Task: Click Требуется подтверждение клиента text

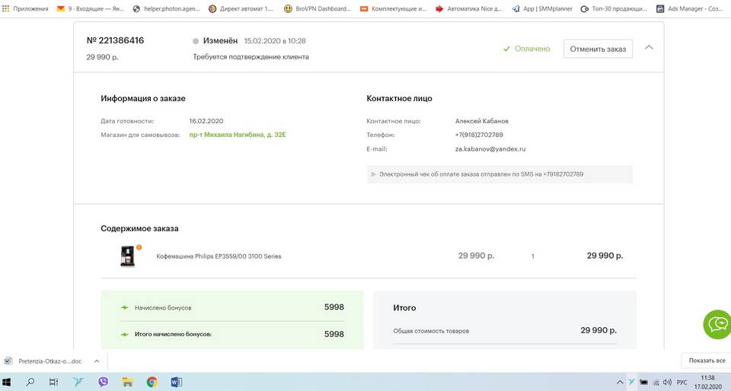Action: point(251,57)
